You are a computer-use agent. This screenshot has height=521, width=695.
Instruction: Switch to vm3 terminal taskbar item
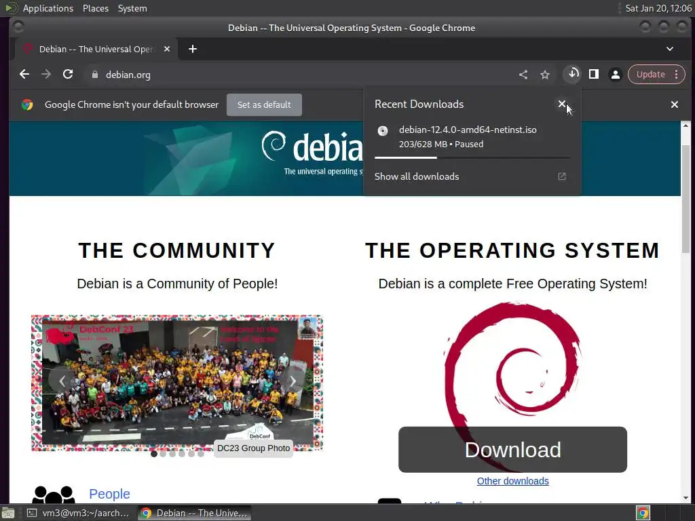coord(77,513)
